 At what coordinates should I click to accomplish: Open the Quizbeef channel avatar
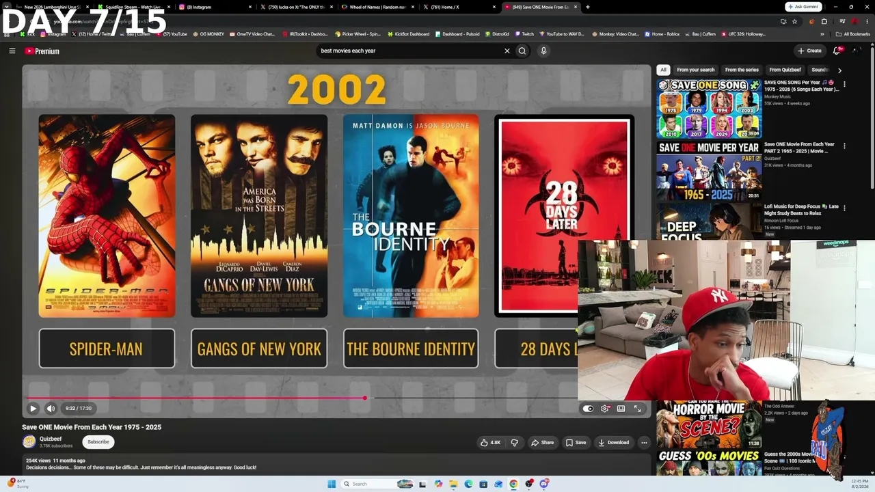click(x=29, y=441)
